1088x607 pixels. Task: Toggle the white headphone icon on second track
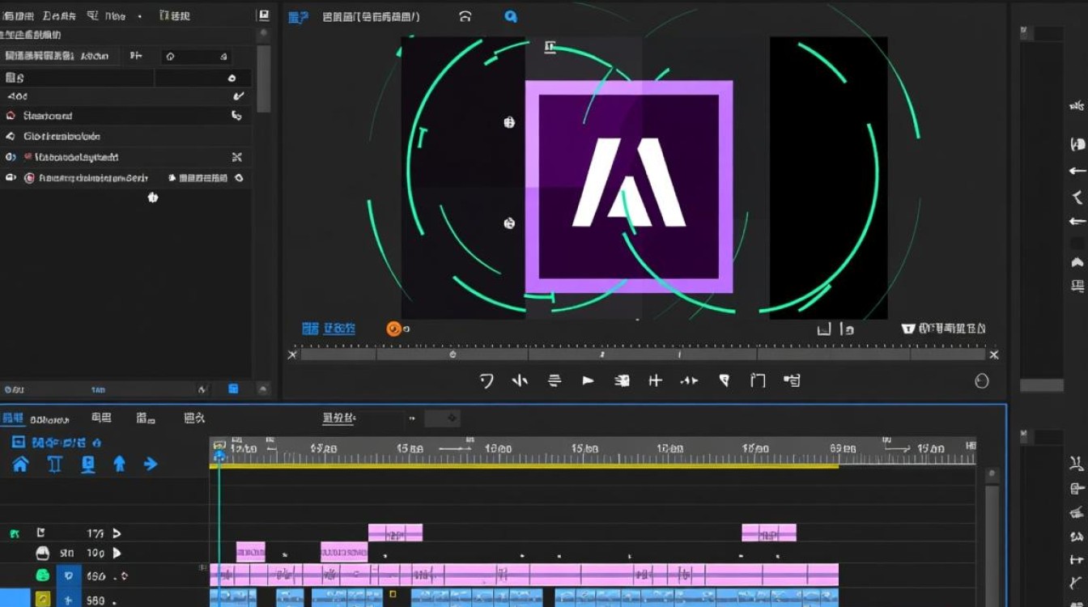(x=43, y=554)
